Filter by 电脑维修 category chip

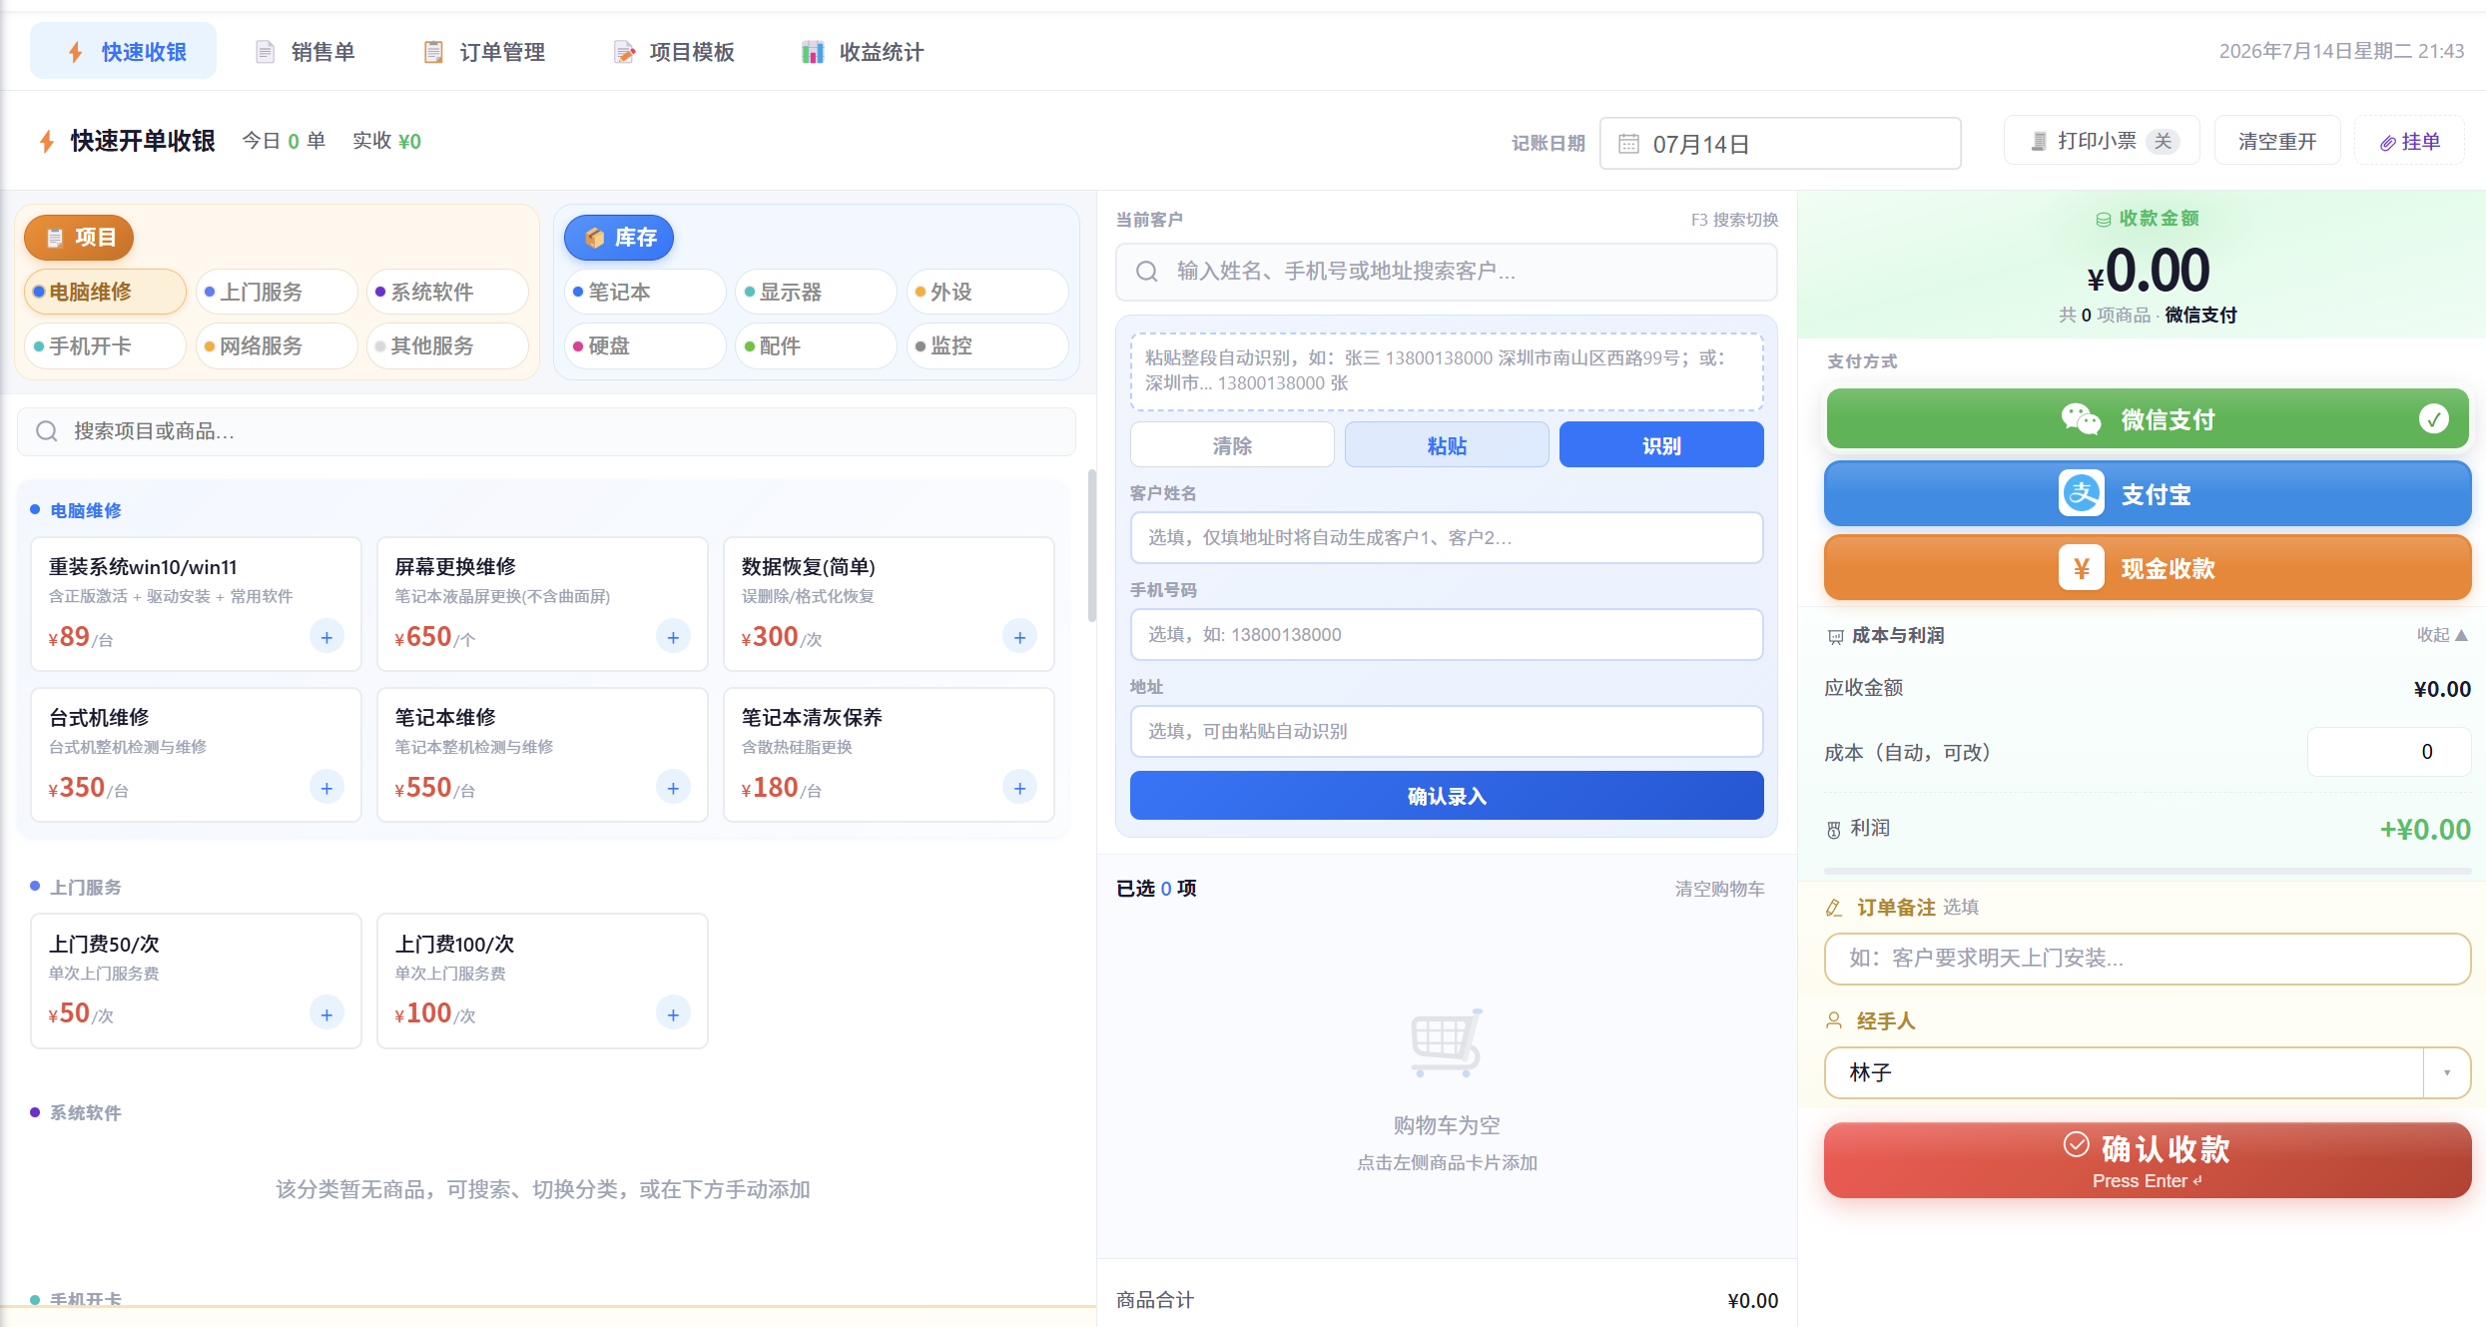(105, 292)
